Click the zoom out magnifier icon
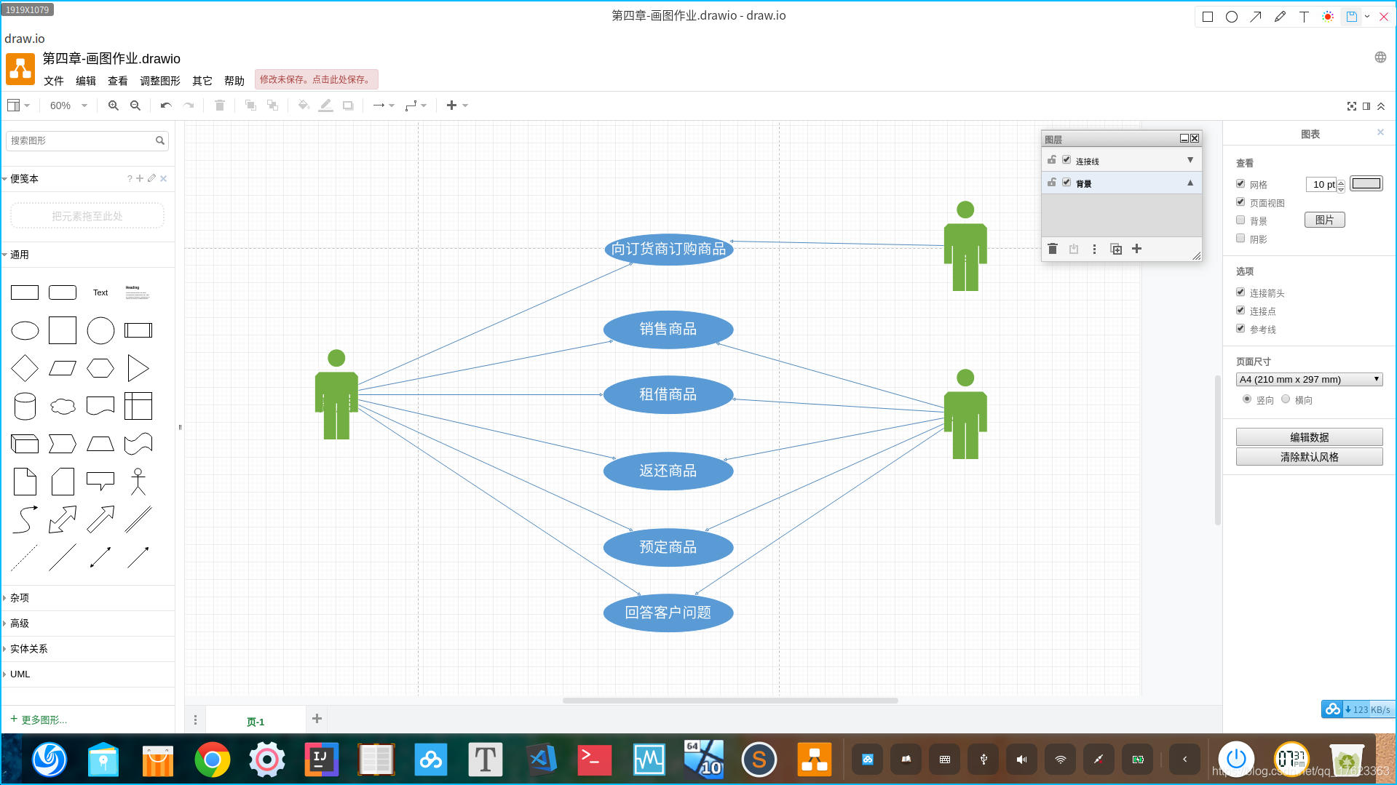 pos(135,105)
